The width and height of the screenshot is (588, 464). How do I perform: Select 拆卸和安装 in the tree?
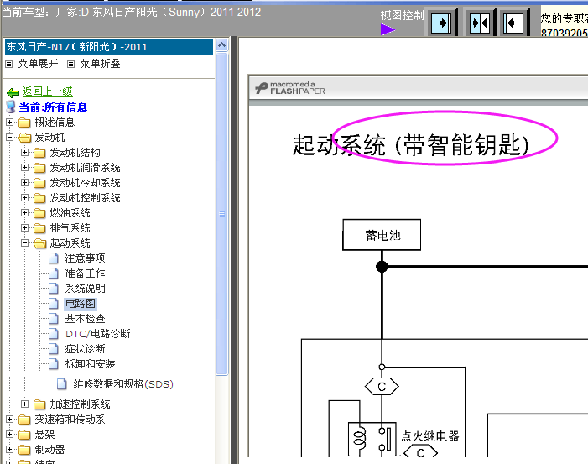[90, 363]
